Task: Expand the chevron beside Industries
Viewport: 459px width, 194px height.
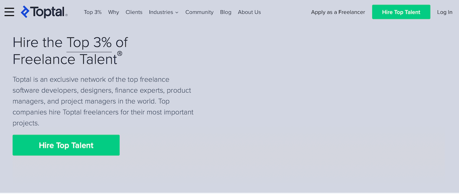Action: [x=177, y=13]
